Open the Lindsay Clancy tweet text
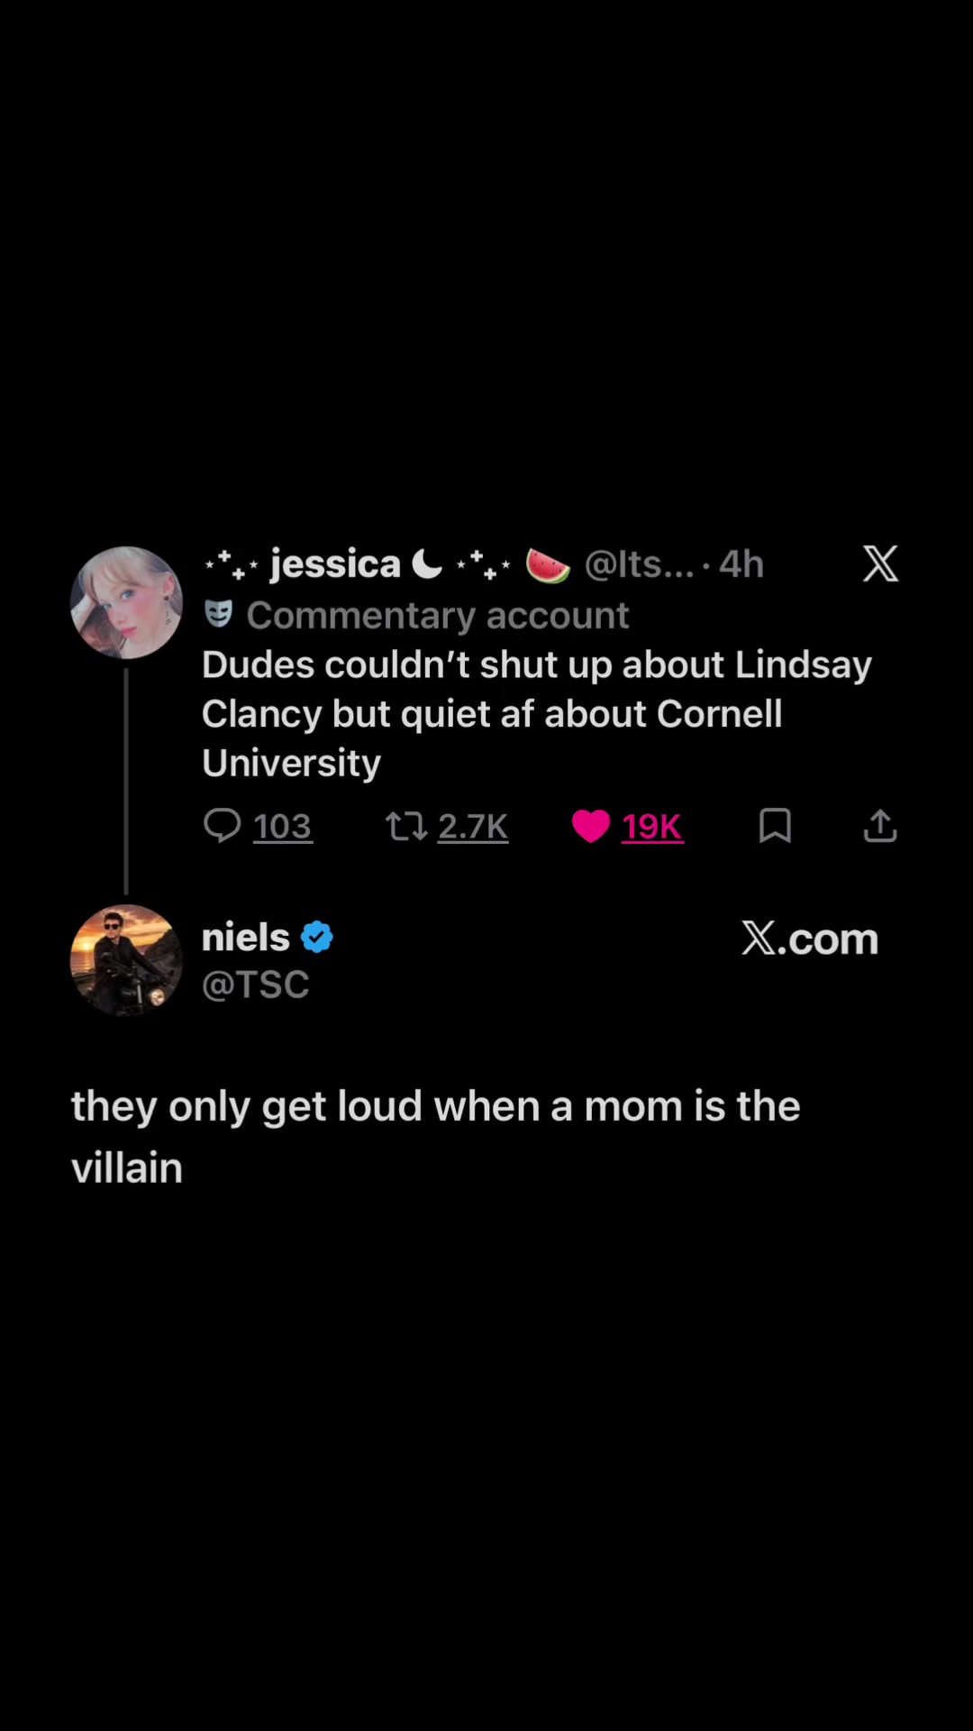973x1731 pixels. [x=537, y=714]
